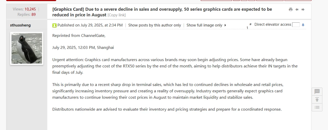Open quick reply speech bubble icon
The image size is (328, 130).
tap(317, 91)
